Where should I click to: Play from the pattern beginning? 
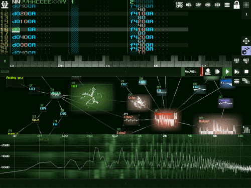click(217, 72)
